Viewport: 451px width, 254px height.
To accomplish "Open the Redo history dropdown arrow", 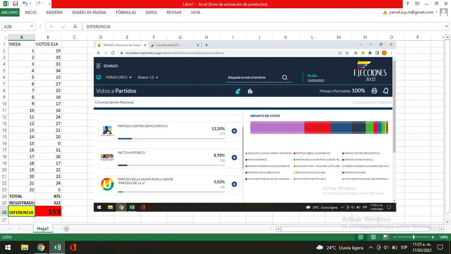I will (x=44, y=4).
